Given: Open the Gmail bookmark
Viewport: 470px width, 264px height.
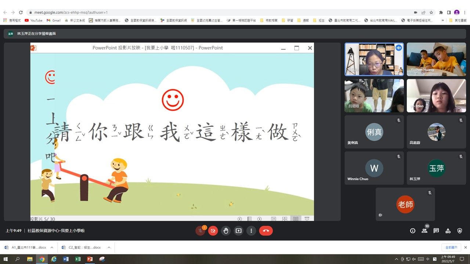Looking at the screenshot, I should 54,21.
